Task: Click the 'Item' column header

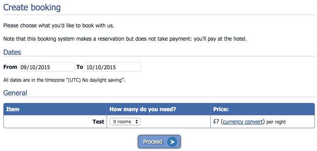Action: (13, 109)
